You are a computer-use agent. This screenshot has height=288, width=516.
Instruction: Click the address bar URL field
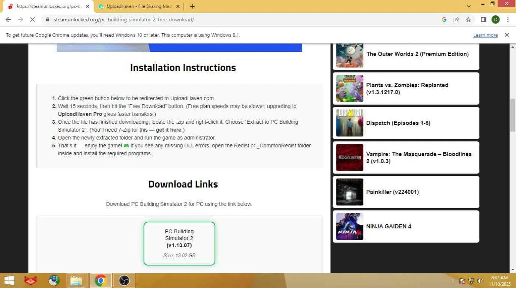[240, 19]
